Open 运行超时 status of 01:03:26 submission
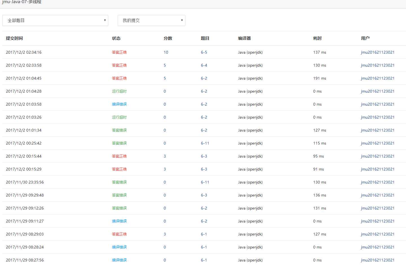 (x=119, y=117)
